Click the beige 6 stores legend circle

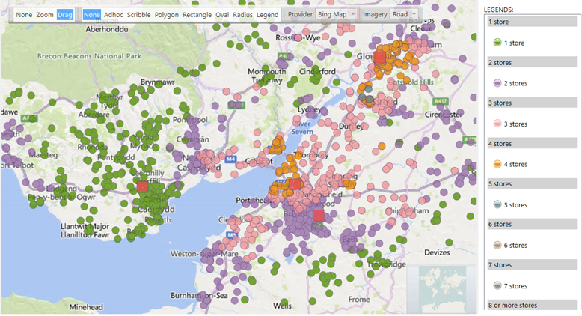click(497, 245)
